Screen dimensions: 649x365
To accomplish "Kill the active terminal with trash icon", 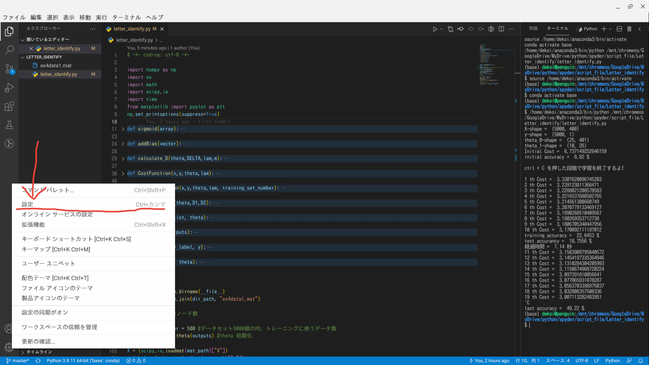I will point(629,29).
